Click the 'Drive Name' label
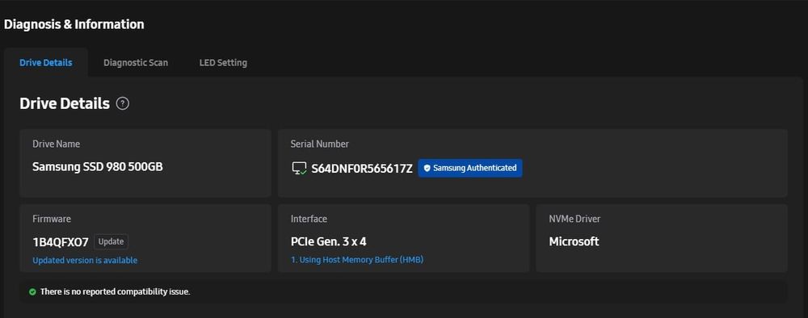Image resolution: width=808 pixels, height=318 pixels. pos(57,144)
